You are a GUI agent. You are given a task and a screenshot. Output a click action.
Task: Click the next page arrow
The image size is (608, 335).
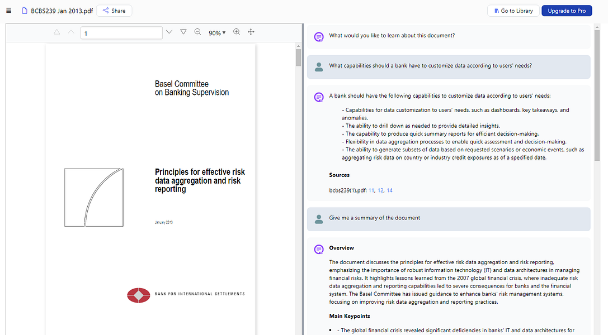click(70, 32)
